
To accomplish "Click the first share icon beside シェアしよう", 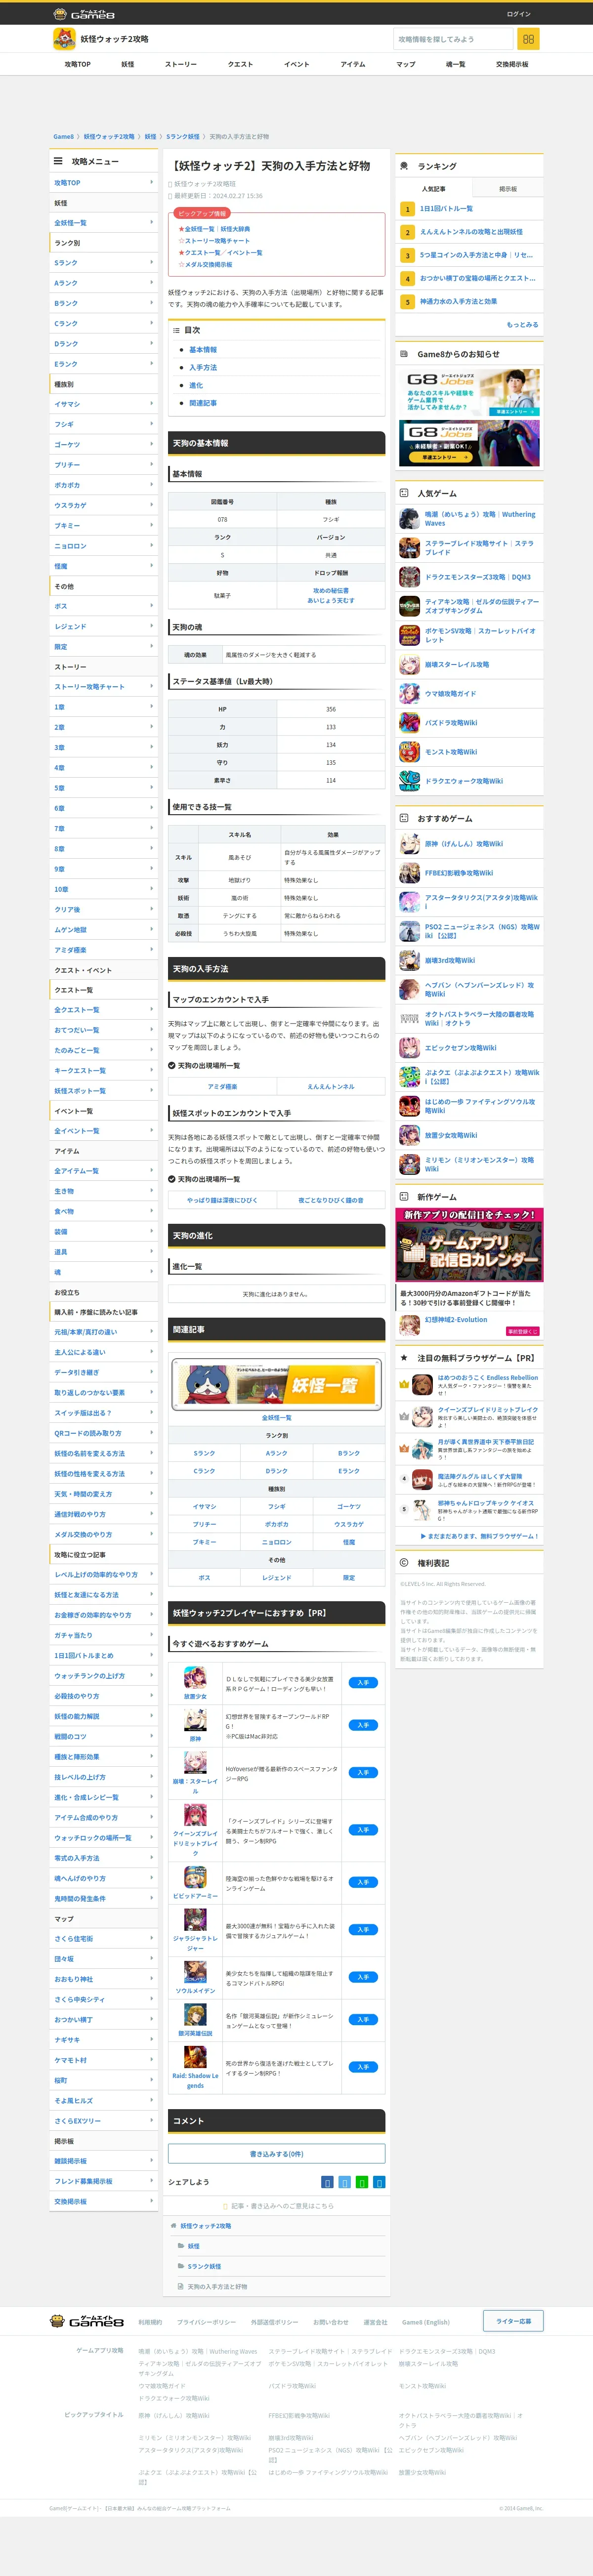I will coord(327,2182).
